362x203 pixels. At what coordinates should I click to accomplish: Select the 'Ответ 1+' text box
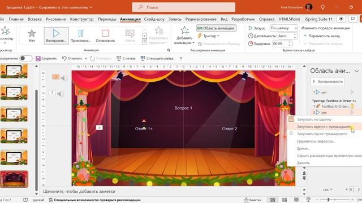click(x=144, y=129)
